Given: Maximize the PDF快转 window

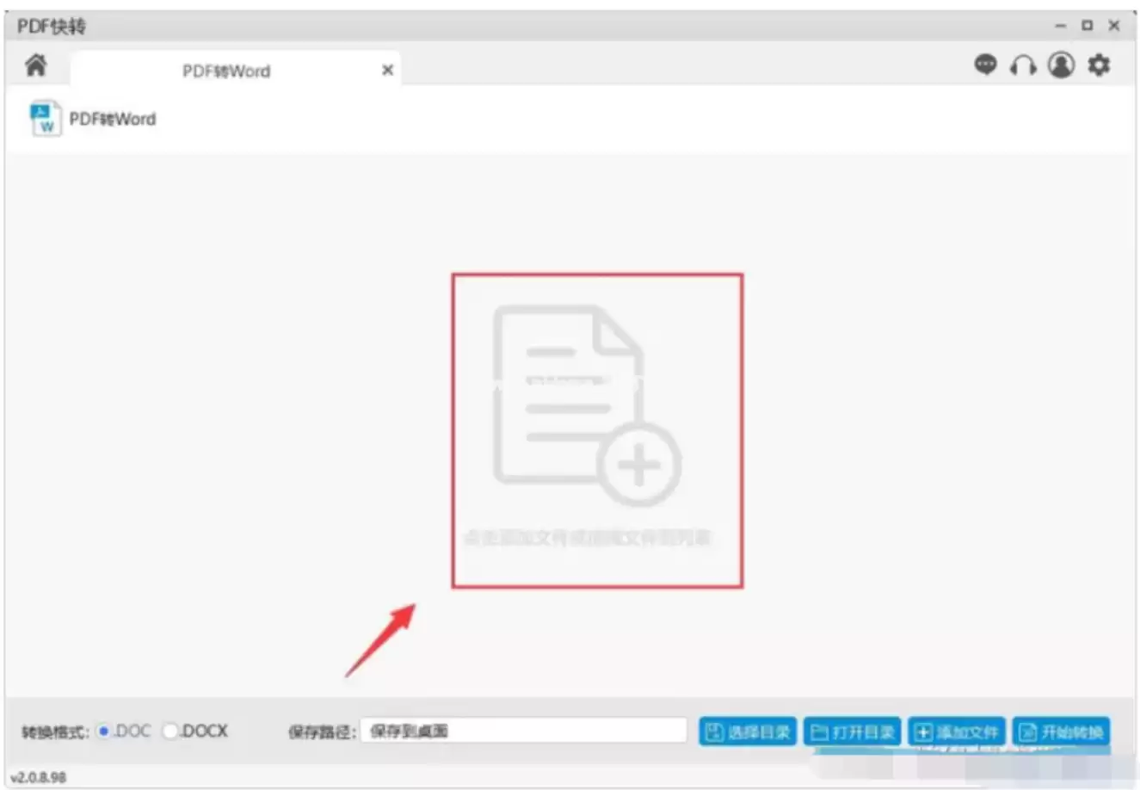Looking at the screenshot, I should pyautogui.click(x=1088, y=26).
